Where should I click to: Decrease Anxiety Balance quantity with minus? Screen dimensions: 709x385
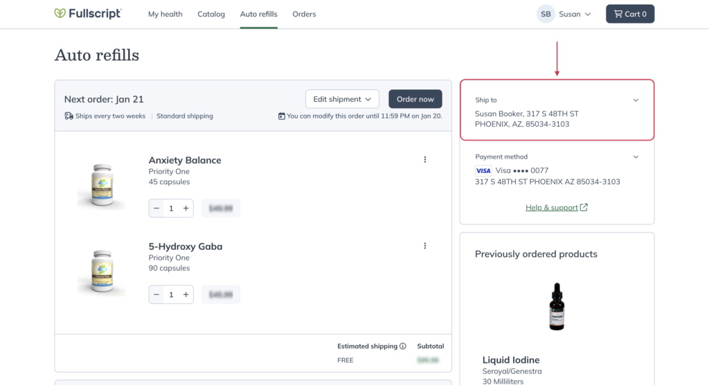click(x=156, y=208)
